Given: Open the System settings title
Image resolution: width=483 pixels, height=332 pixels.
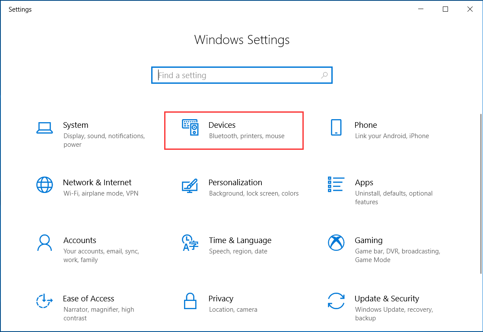Looking at the screenshot, I should (x=76, y=125).
